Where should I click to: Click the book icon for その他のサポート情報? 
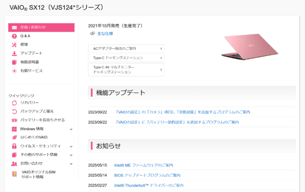[x=14, y=155]
